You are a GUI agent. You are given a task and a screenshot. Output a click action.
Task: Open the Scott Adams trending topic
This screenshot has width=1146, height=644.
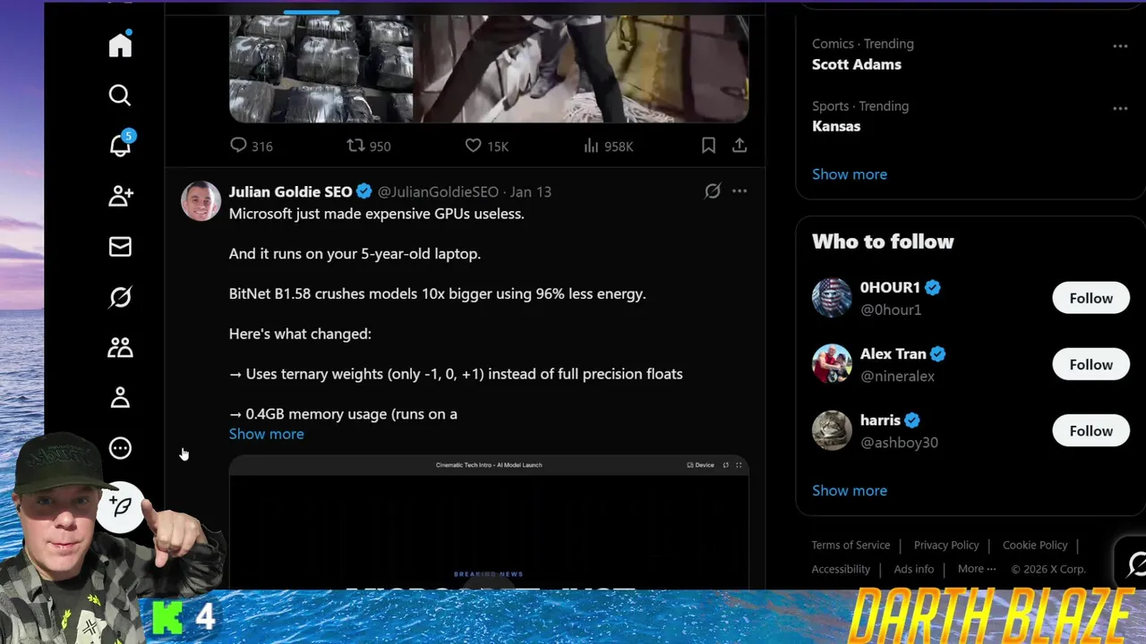tap(857, 64)
